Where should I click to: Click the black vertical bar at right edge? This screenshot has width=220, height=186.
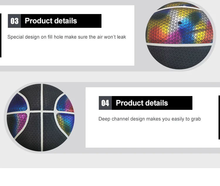219,117
